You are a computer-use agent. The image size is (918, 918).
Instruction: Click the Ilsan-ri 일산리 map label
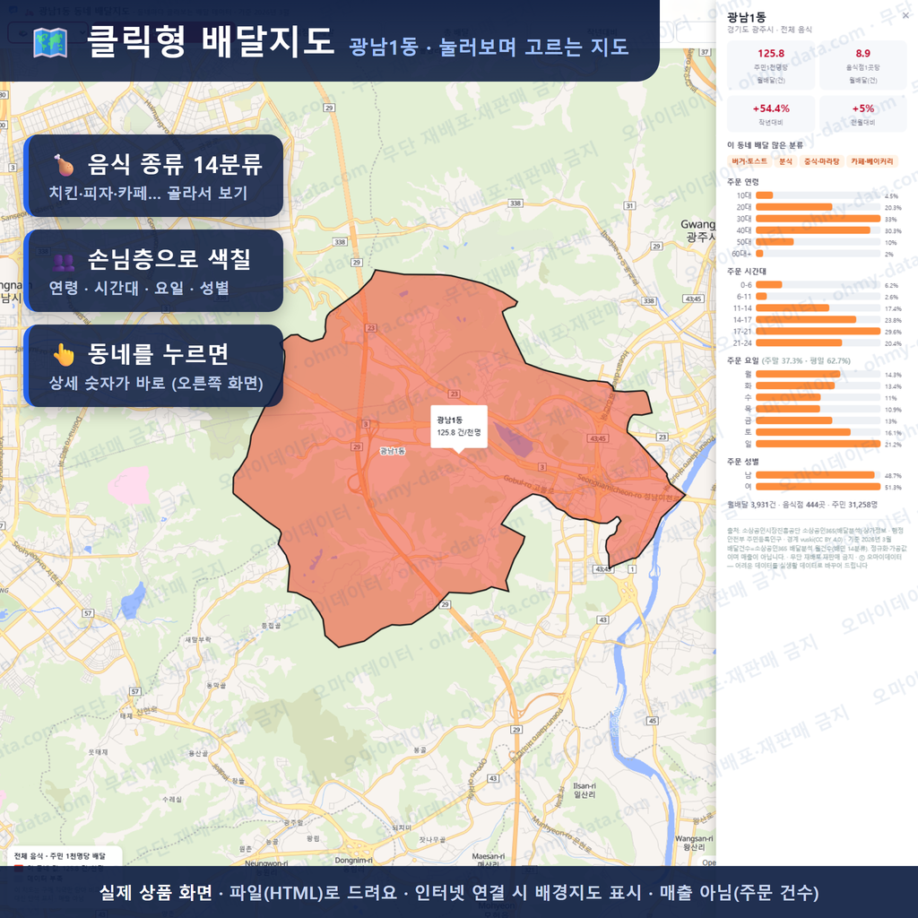click(585, 790)
